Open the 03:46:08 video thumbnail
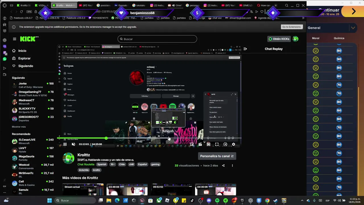Image resolution: width=364 pixels, height=205 pixels. click(x=127, y=189)
